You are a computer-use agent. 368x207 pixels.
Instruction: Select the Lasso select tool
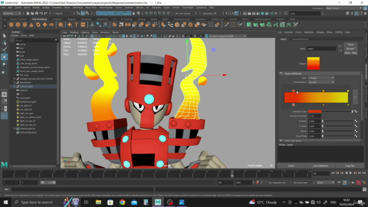pos(4,43)
